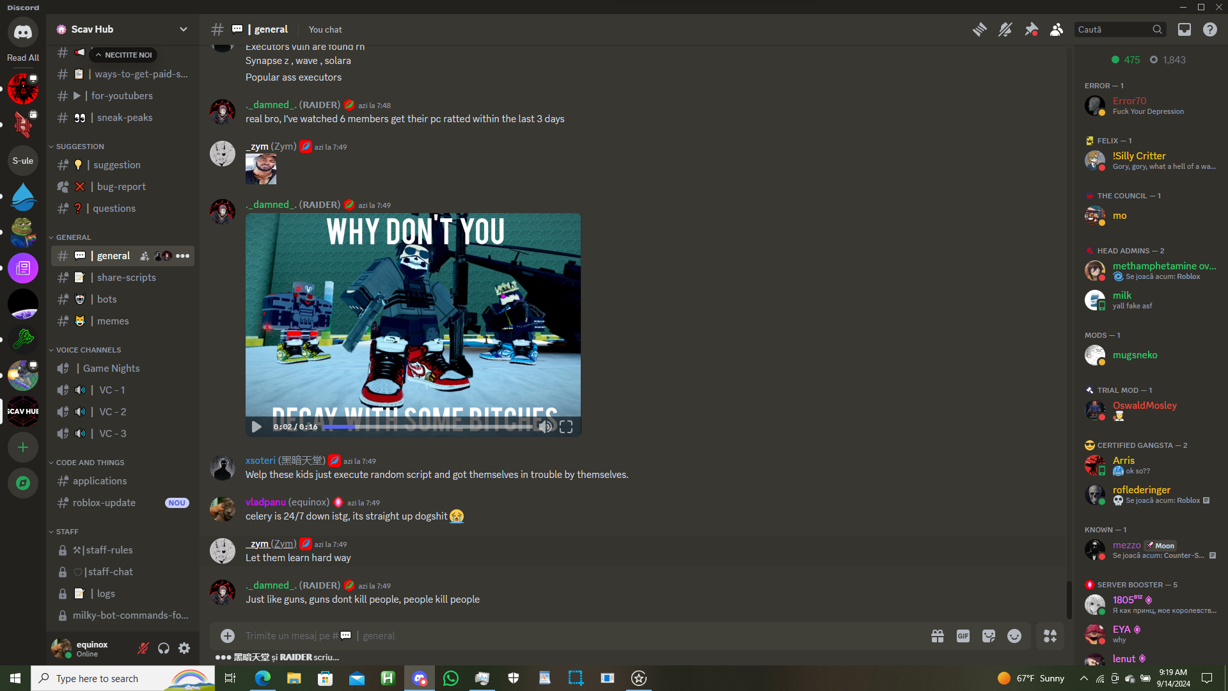Toggle microphone mute in user panel
The width and height of the screenshot is (1228, 691).
(x=143, y=649)
